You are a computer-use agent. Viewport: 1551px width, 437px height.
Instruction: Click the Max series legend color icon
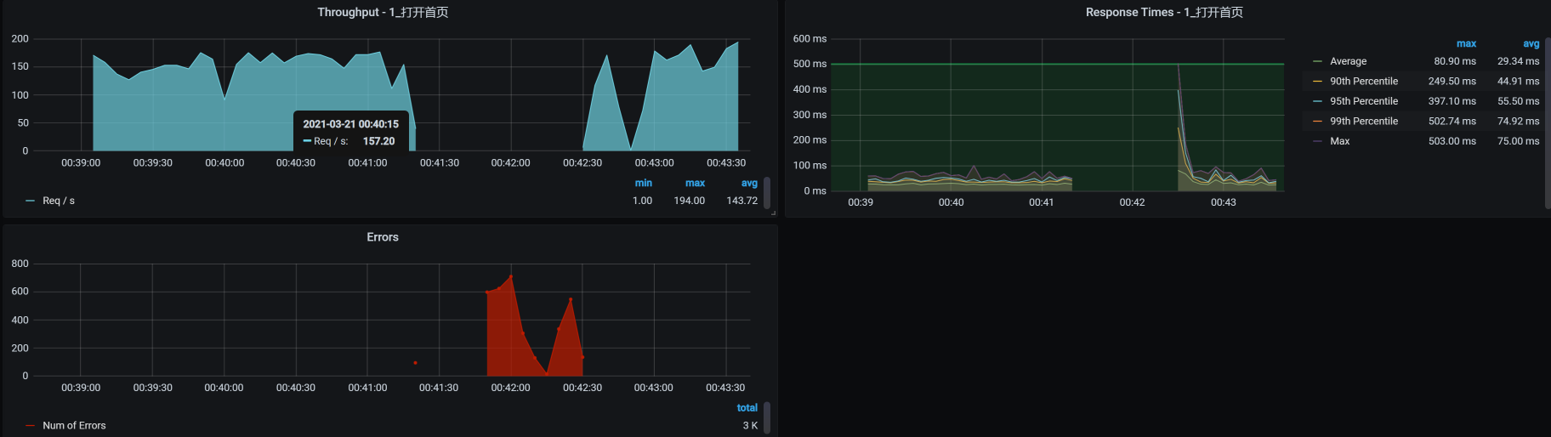(1317, 141)
